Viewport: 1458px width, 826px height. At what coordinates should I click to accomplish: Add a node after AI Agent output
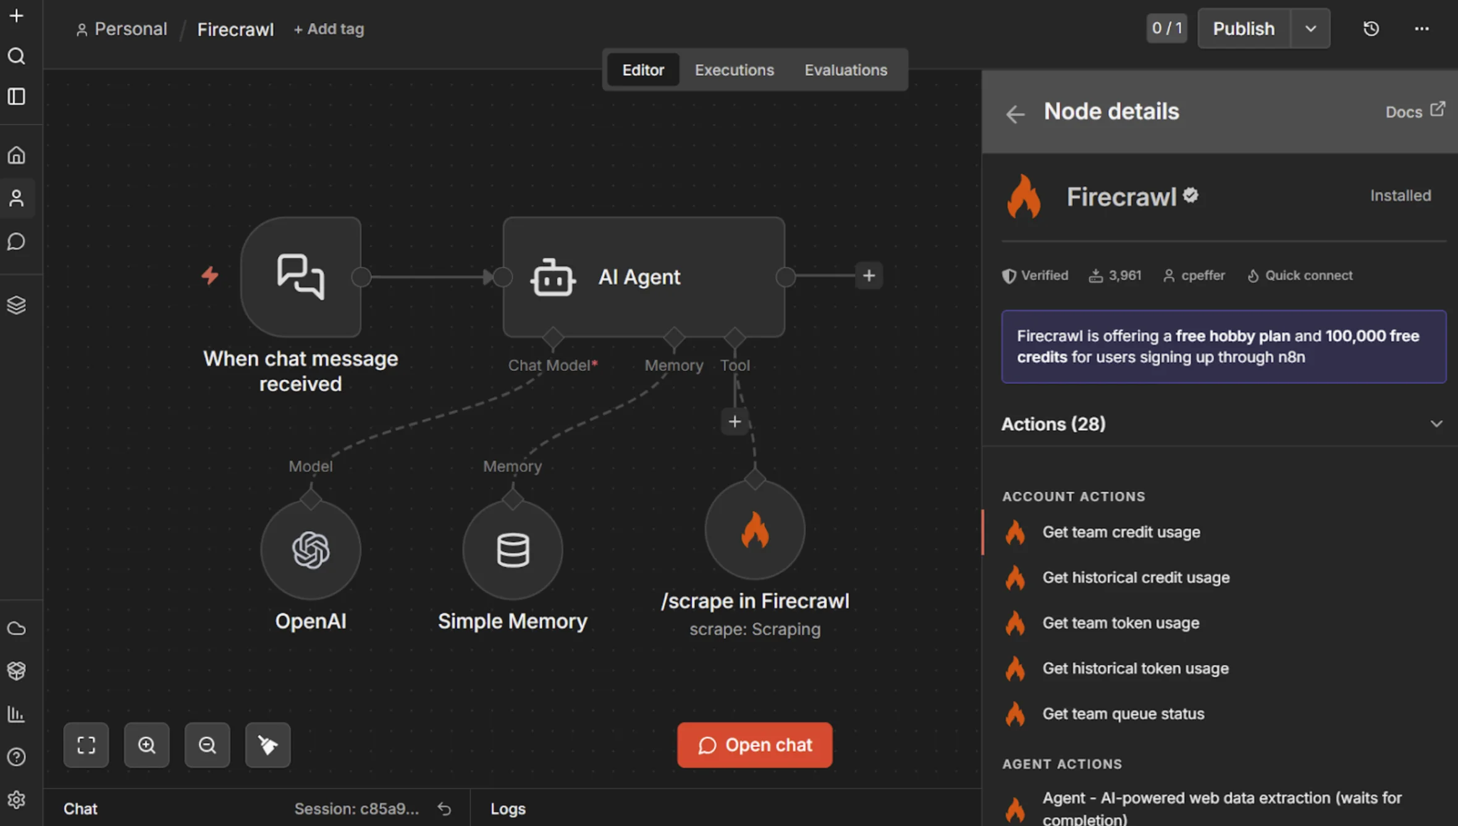pos(869,276)
